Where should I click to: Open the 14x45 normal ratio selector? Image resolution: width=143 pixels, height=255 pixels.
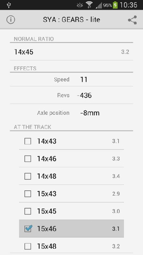click(x=71, y=52)
